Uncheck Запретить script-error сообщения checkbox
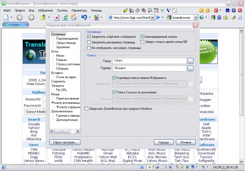The image size is (245, 171). click(x=89, y=37)
